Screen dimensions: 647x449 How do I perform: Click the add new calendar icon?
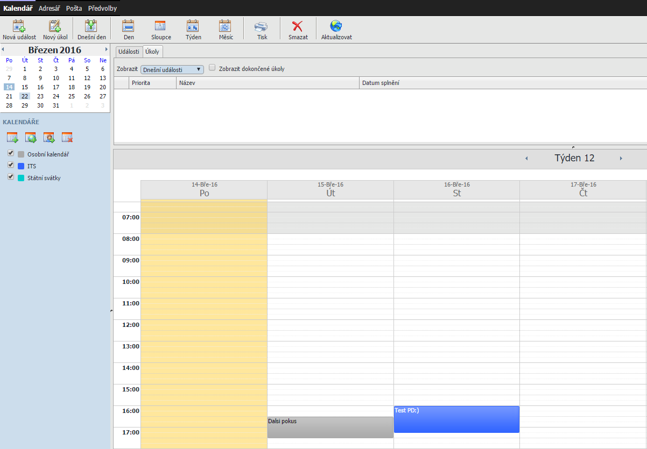12,138
